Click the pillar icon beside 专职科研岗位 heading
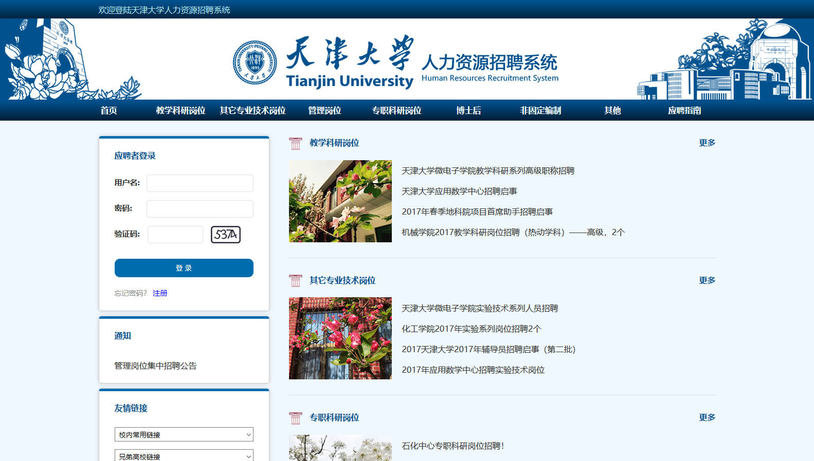Image resolution: width=814 pixels, height=461 pixels. click(296, 418)
